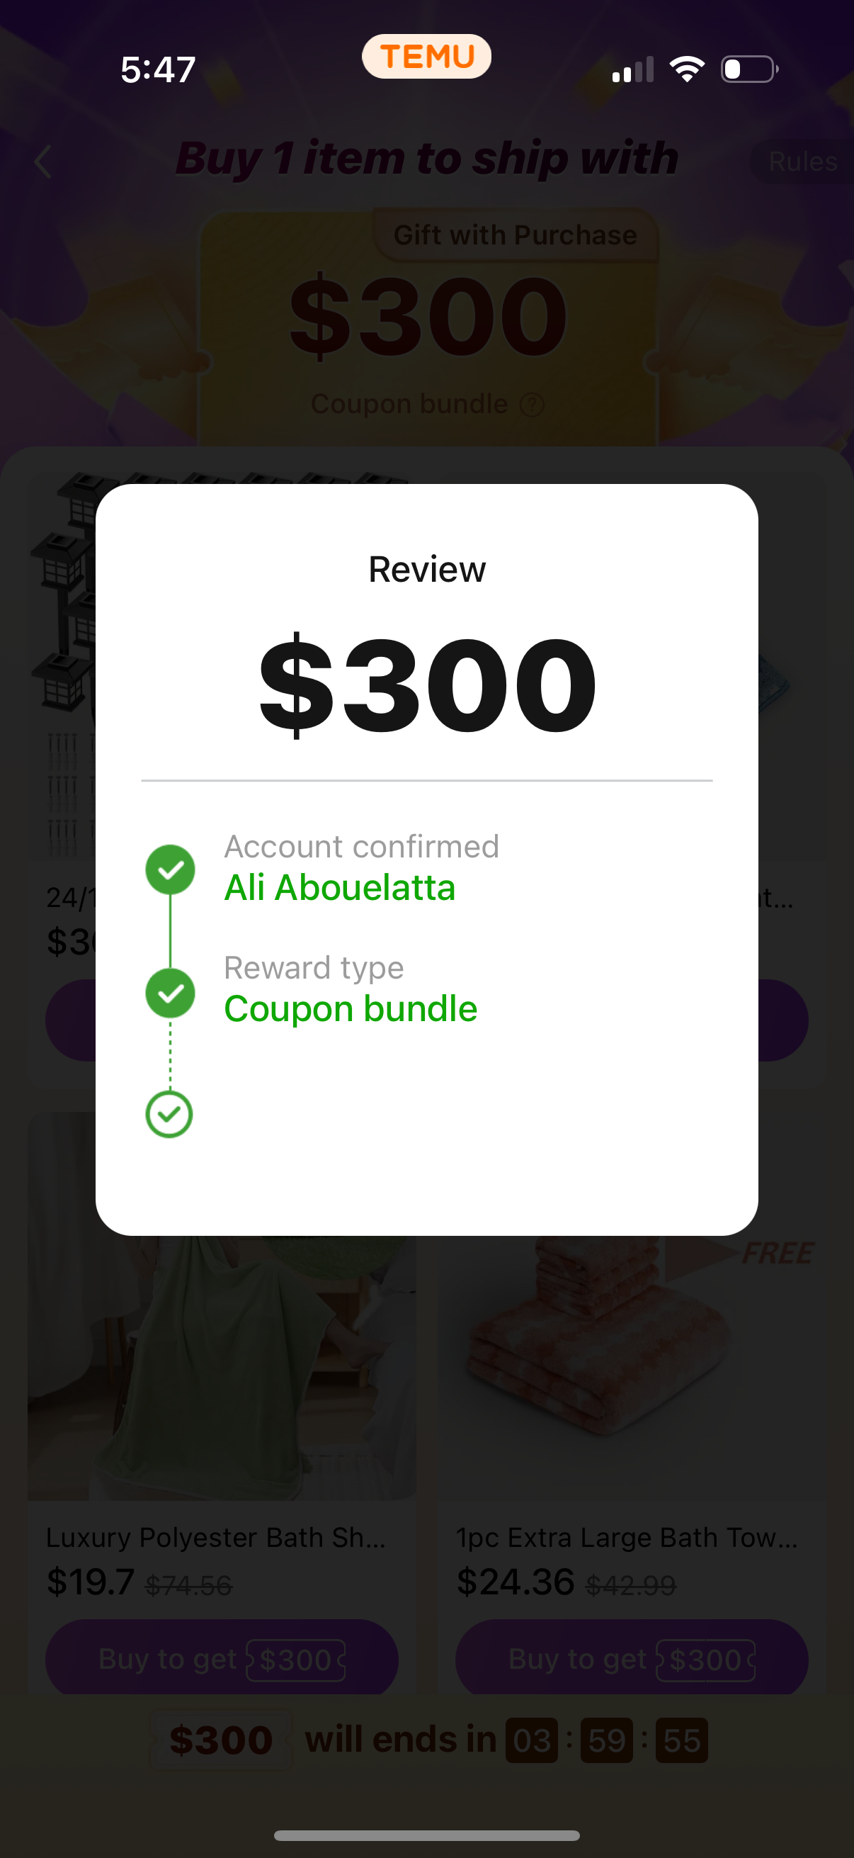854x1858 pixels.
Task: Tap the Wi-Fi status icon
Action: tap(687, 69)
